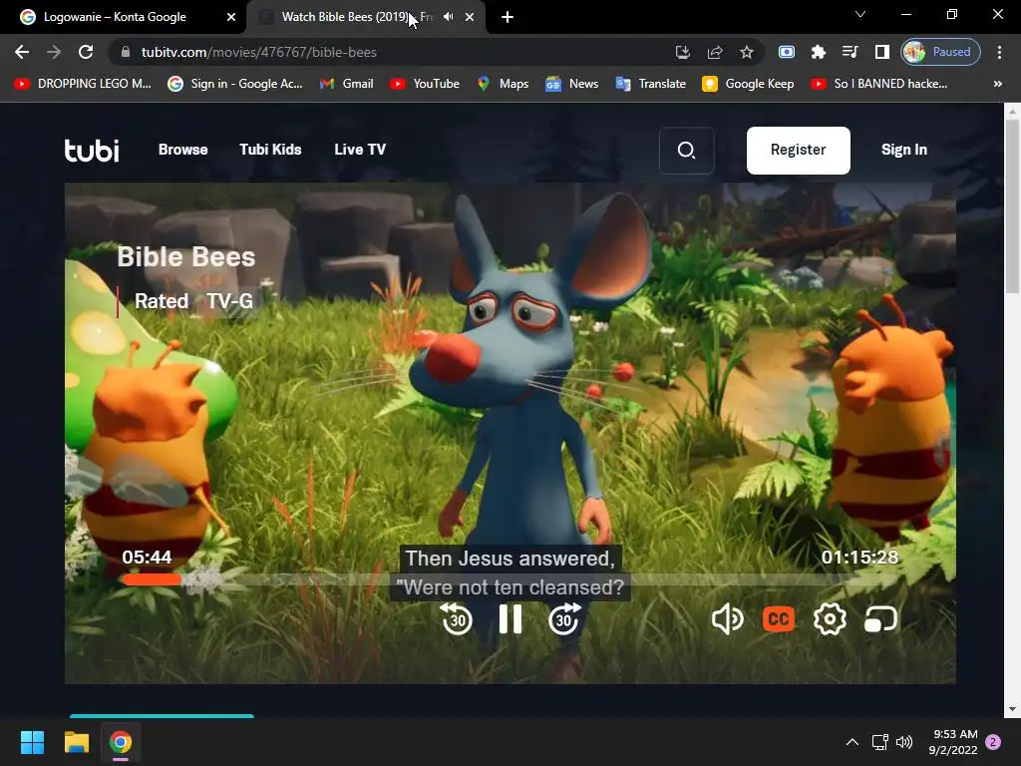Close the Logowanie Google tab

(x=231, y=17)
